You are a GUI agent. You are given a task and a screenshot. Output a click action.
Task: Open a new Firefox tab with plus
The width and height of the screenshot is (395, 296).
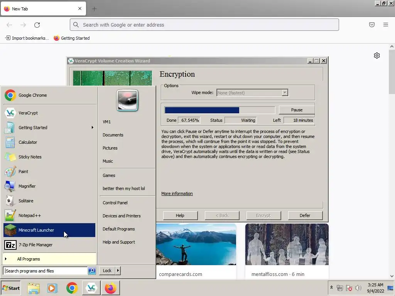pyautogui.click(x=95, y=9)
